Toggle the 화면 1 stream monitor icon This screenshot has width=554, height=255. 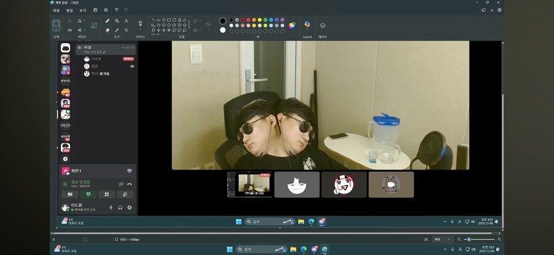click(129, 171)
